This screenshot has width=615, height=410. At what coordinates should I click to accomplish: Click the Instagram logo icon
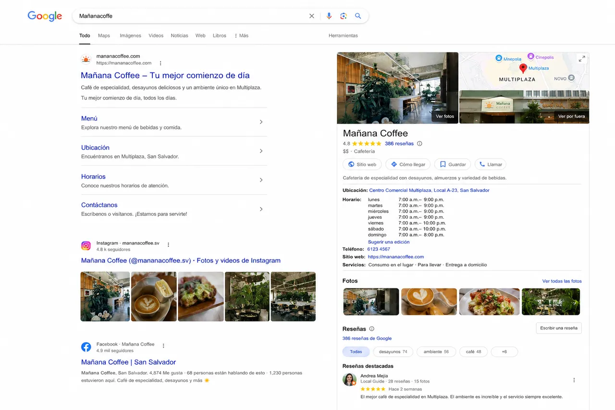point(86,246)
